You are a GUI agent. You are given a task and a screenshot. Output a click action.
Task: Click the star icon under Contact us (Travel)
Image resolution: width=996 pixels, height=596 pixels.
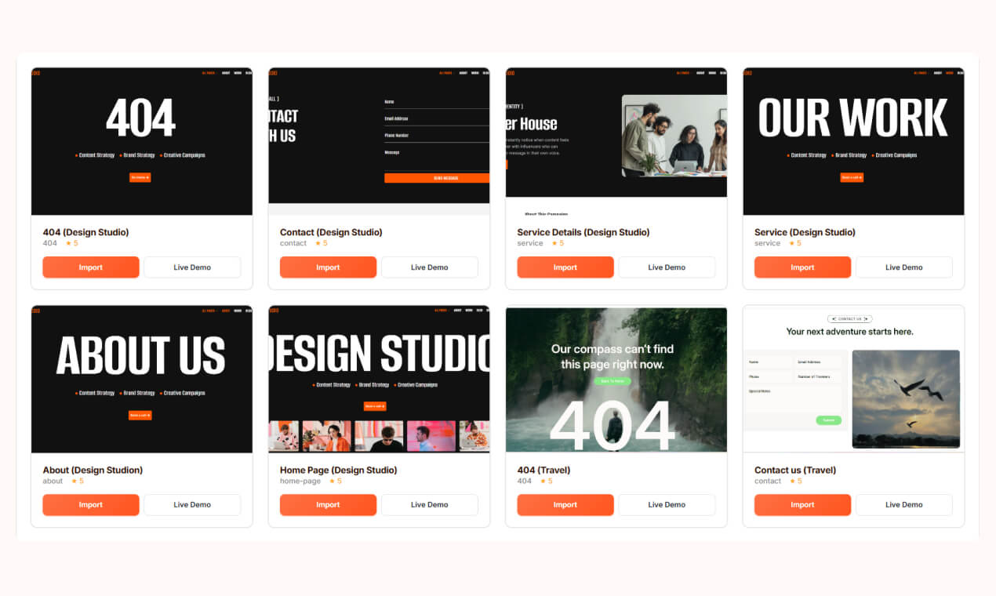792,481
